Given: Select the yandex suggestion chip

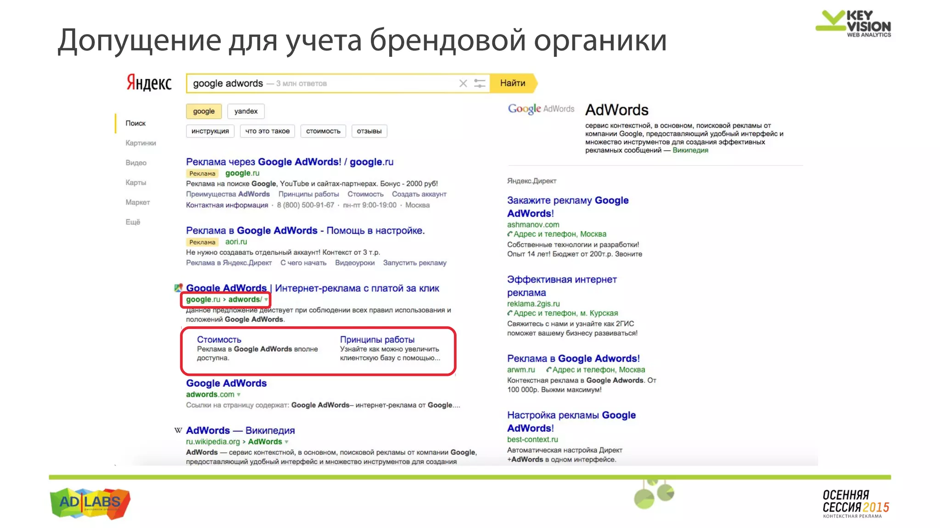Looking at the screenshot, I should [246, 111].
